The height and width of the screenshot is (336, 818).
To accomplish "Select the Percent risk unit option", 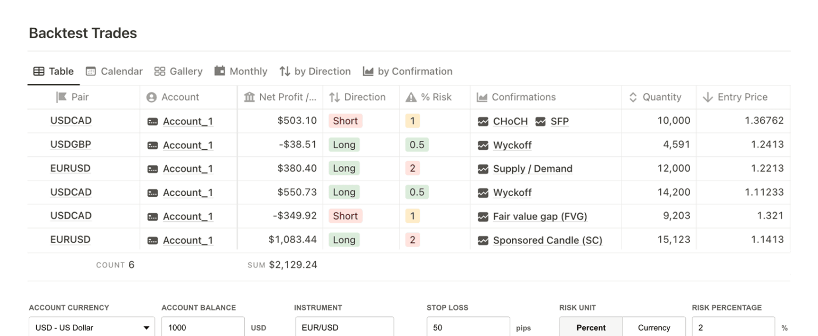I will point(591,327).
